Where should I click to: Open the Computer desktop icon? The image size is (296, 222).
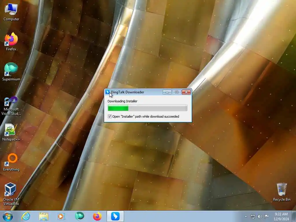click(x=11, y=12)
